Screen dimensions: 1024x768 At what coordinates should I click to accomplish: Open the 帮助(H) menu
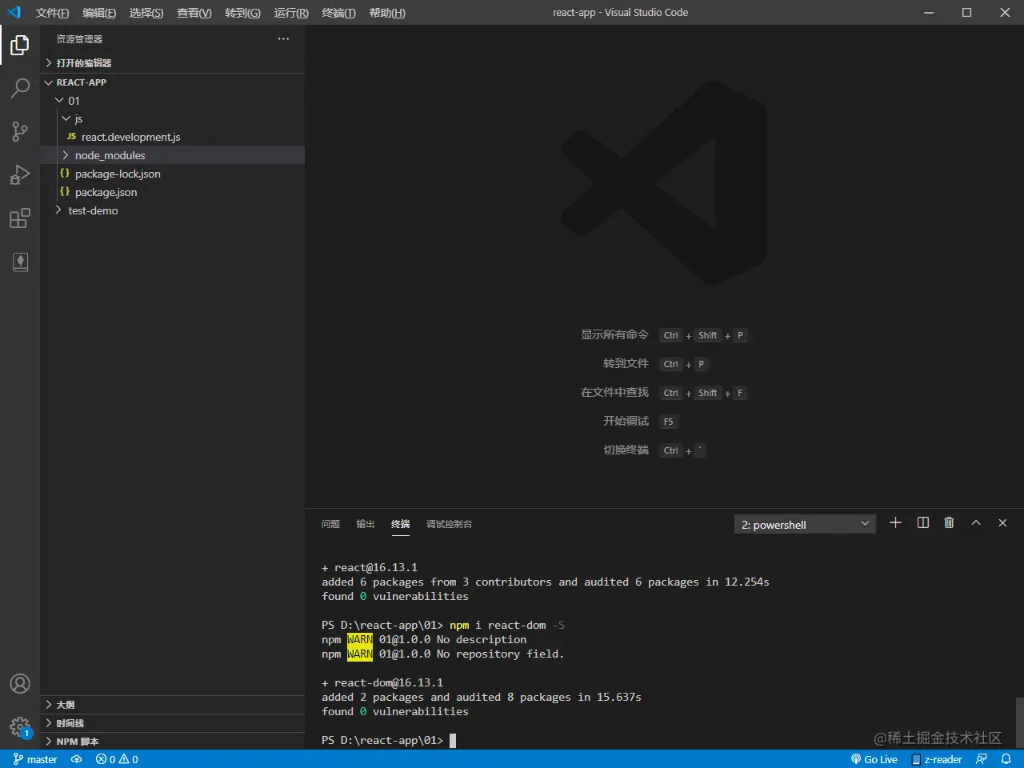click(387, 13)
